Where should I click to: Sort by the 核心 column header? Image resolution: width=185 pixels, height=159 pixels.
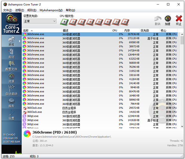pos(169,31)
